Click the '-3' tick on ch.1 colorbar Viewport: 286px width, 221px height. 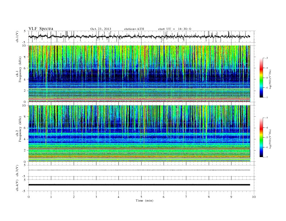[266, 58]
